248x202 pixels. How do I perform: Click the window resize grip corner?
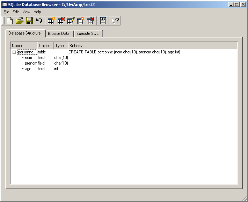coord(245,199)
